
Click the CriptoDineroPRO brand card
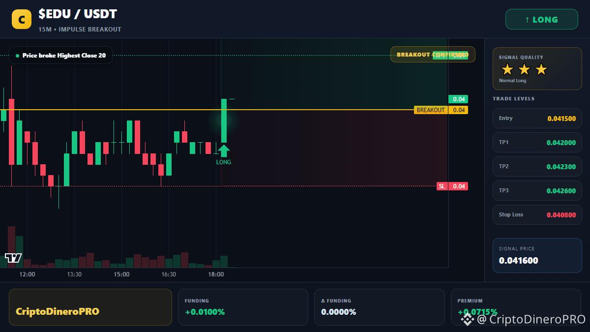coord(90,307)
